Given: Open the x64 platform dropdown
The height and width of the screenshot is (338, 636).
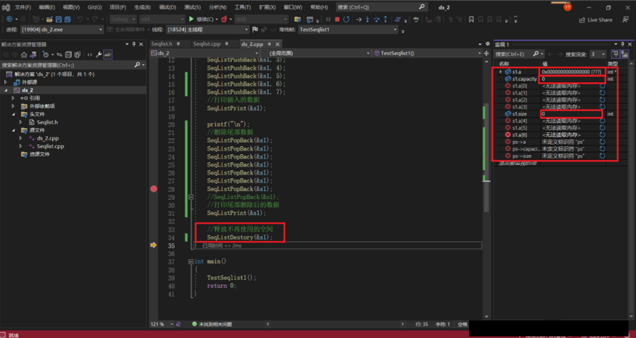Looking at the screenshot, I should 162,19.
